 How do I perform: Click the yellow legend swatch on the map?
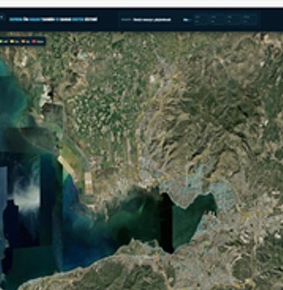(x=12, y=41)
